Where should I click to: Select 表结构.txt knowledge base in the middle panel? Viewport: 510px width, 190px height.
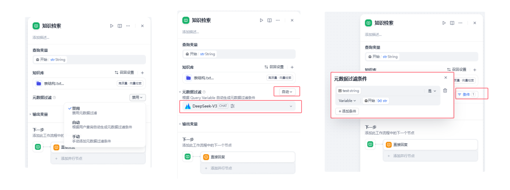click(239, 78)
